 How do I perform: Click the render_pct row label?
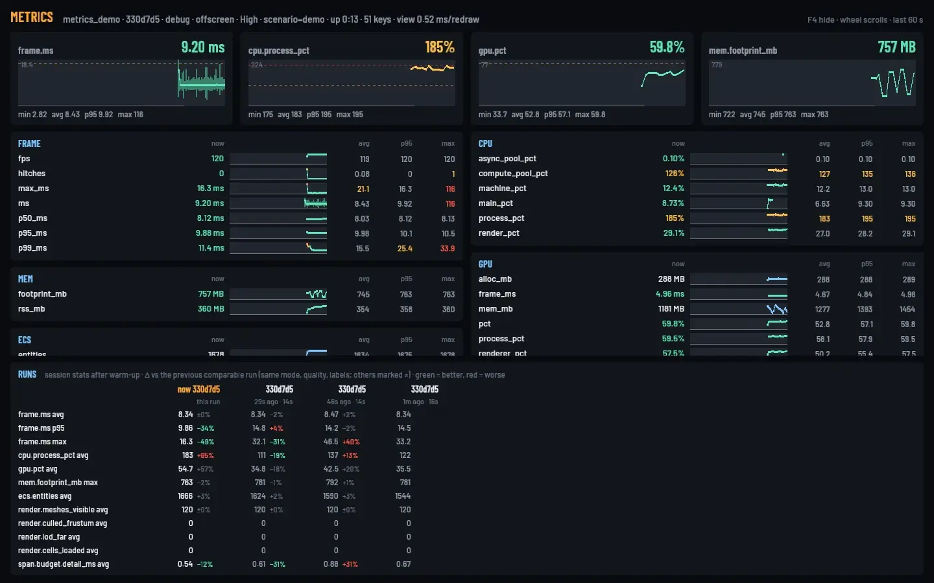pyautogui.click(x=499, y=233)
